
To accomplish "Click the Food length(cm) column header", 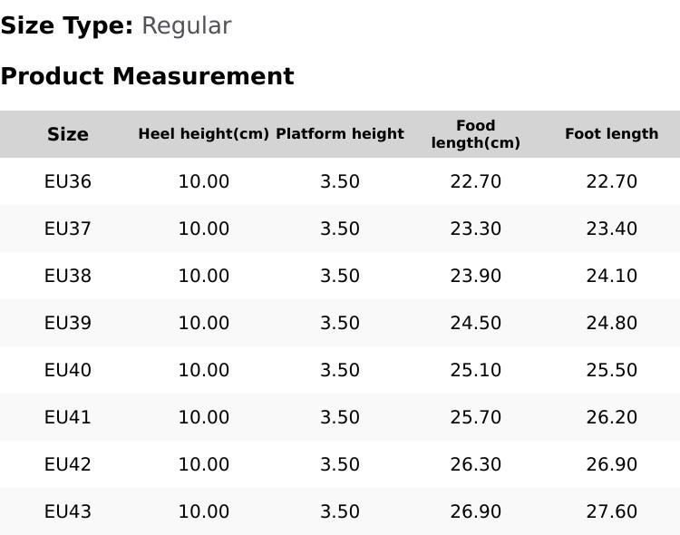I will tap(476, 134).
